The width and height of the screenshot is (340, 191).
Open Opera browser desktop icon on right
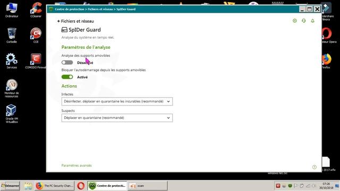point(328,36)
